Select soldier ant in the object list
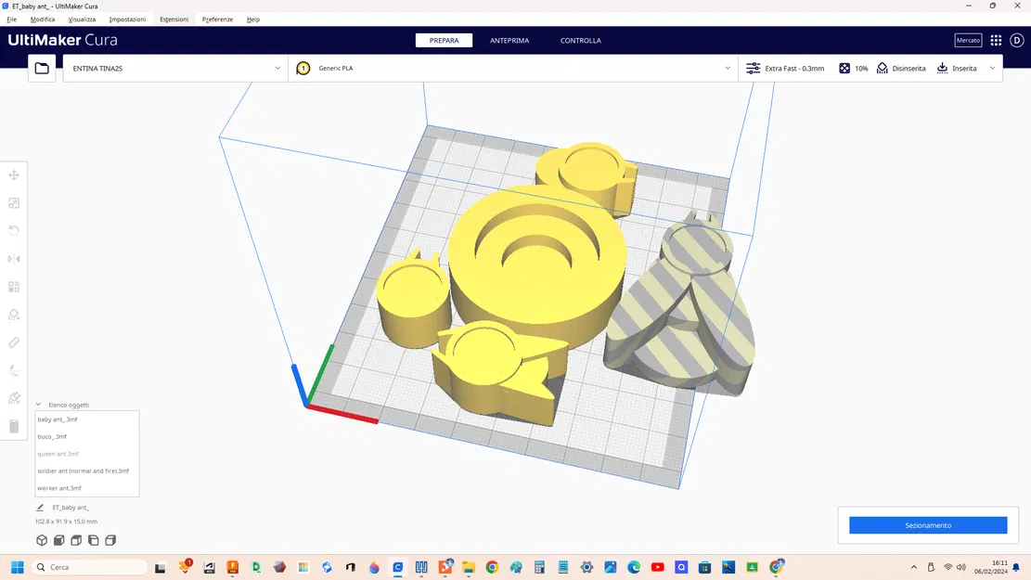Screen dimensions: 1031x580 click(85, 470)
